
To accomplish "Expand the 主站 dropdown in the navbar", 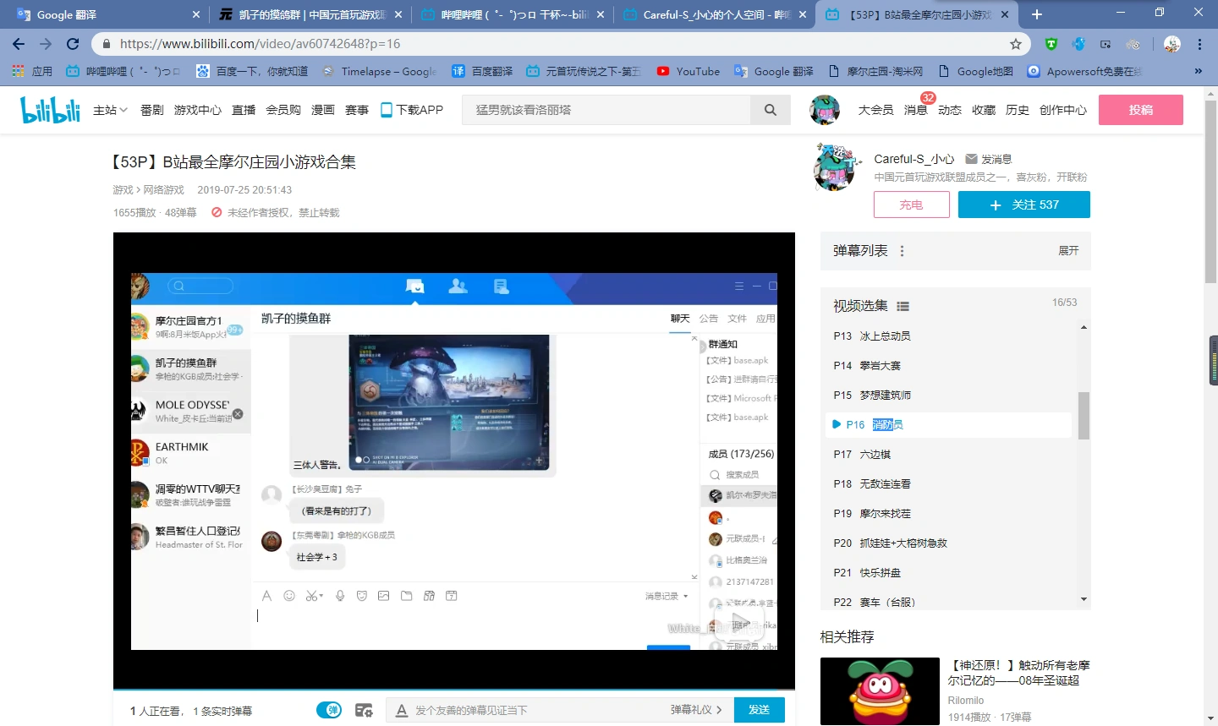I will (x=109, y=109).
